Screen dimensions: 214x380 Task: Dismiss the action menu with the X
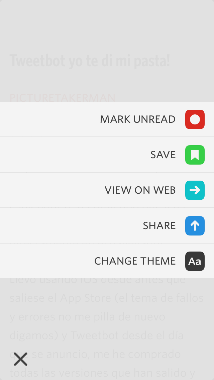tap(21, 359)
